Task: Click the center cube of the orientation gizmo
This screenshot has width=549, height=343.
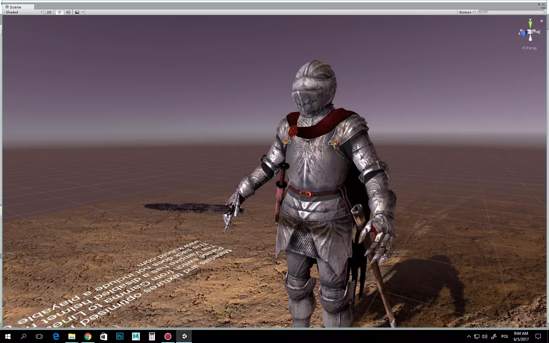Action: tap(530, 32)
